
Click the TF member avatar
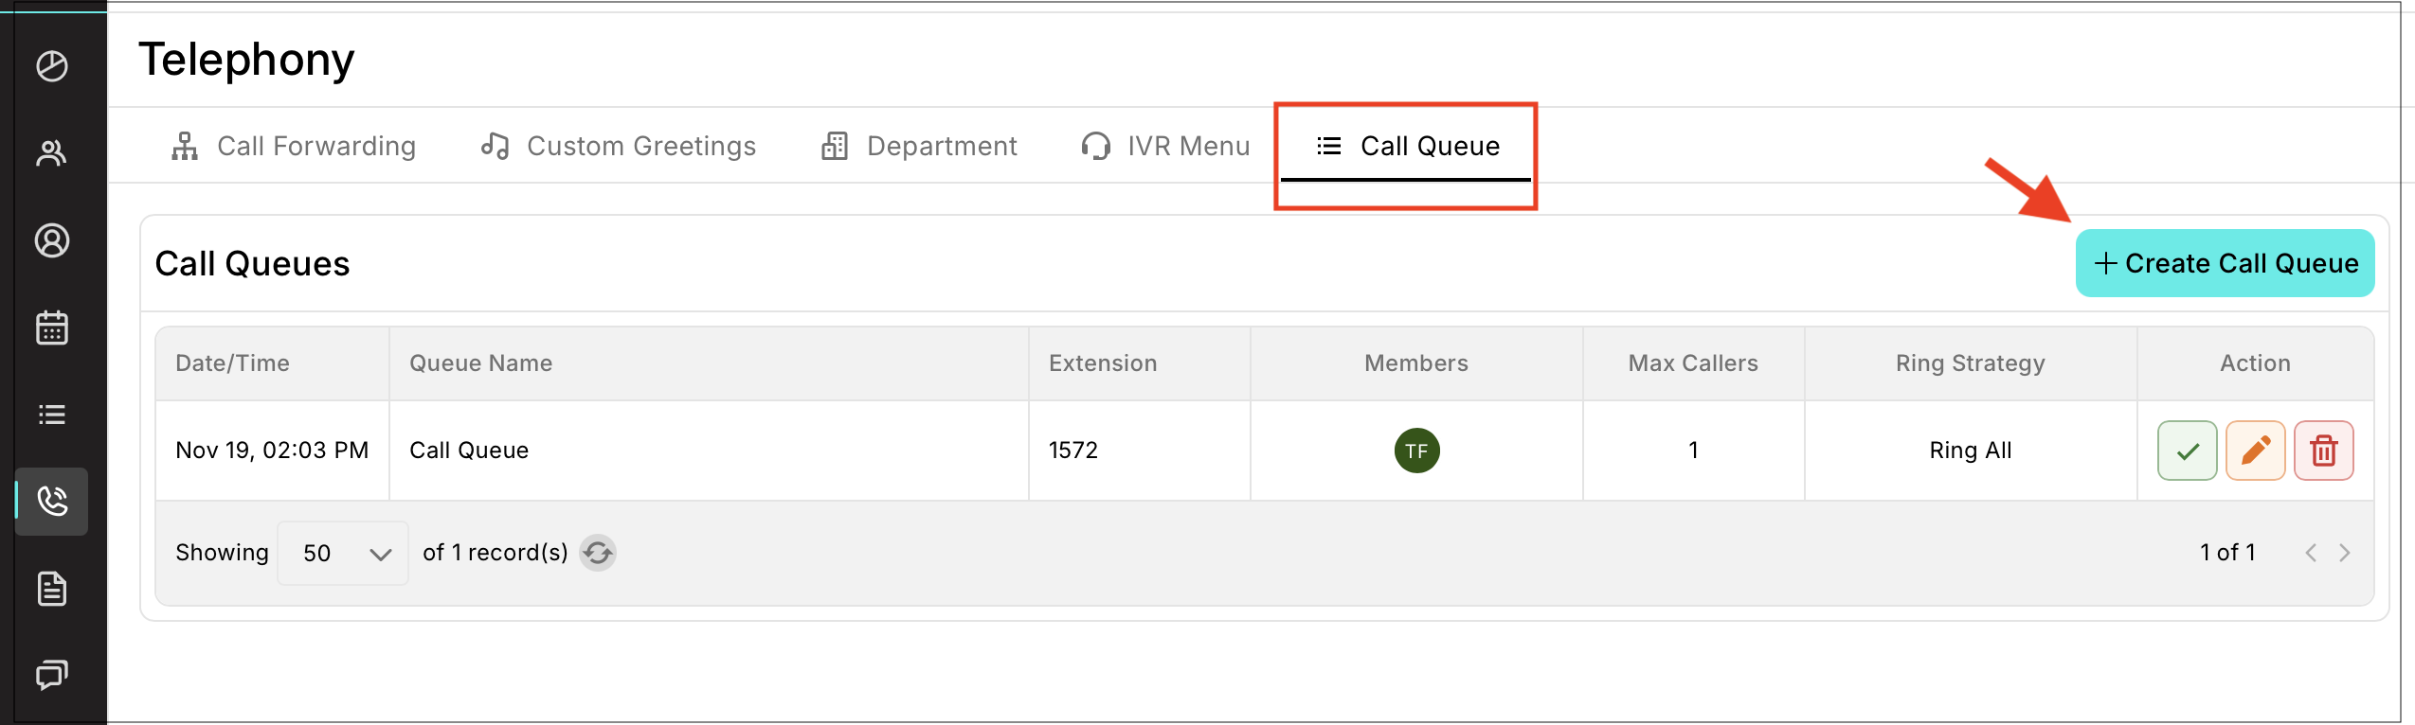click(x=1416, y=451)
